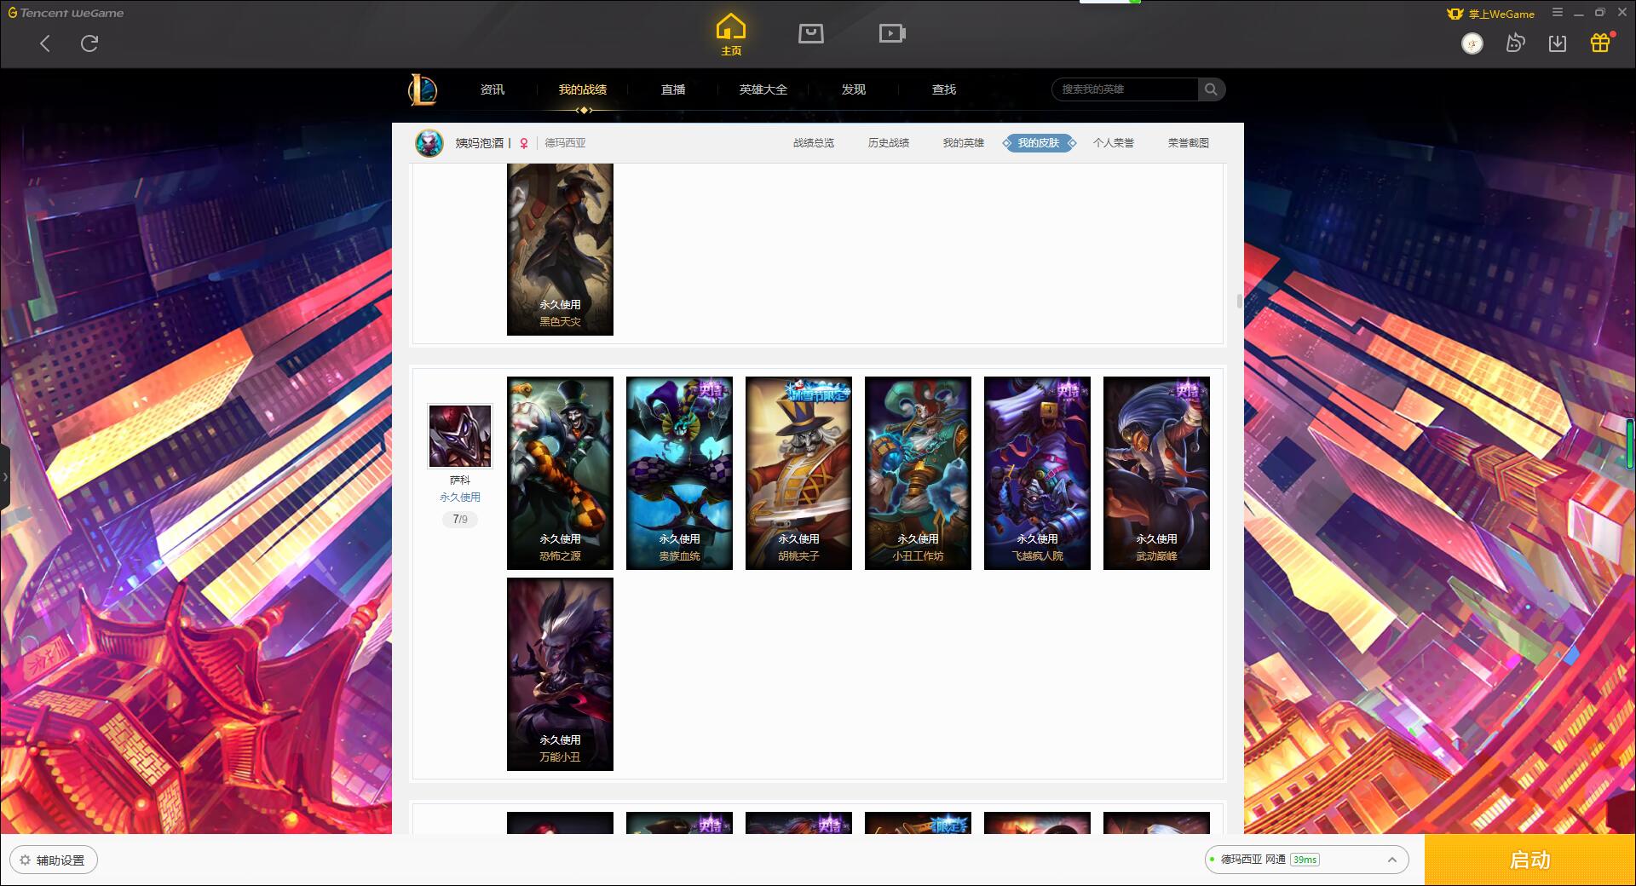
Task: Open the 我的战绩 navigation tab
Action: pyautogui.click(x=583, y=89)
